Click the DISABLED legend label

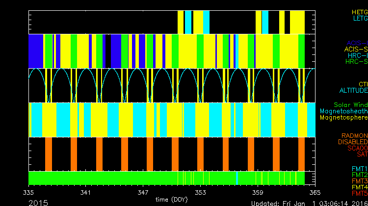pos(353,142)
